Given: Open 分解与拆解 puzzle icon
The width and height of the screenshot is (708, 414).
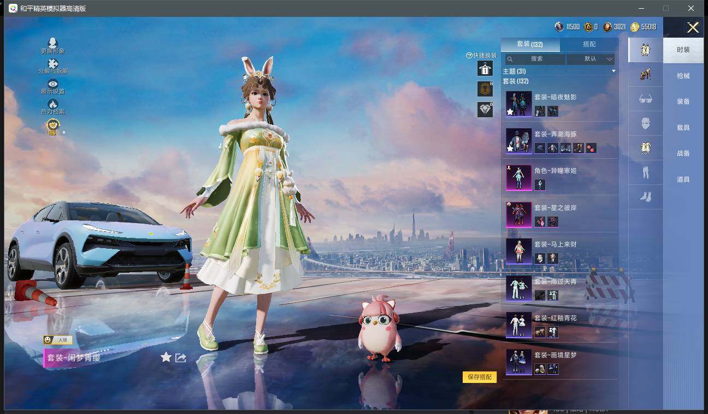Looking at the screenshot, I should 52,64.
